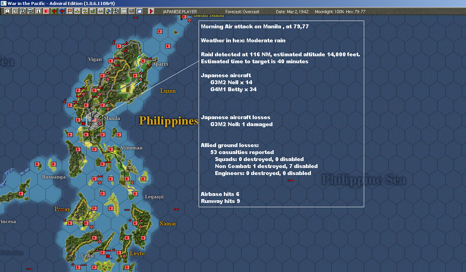
Task: Click 'G3M2 Nell x 14' line
Action: coord(231,82)
